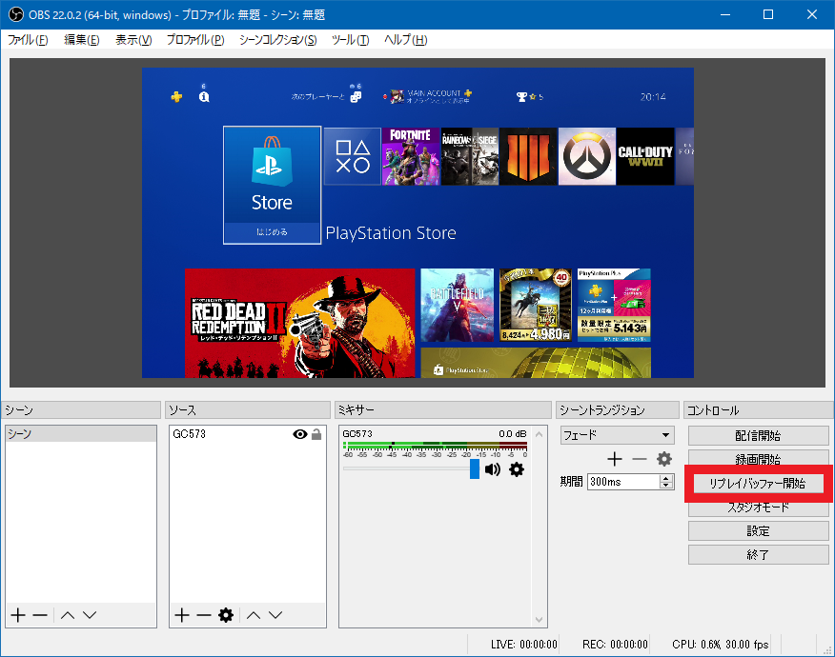The height and width of the screenshot is (657, 835).
Task: Toggle lock icon for GC573 source
Action: click(316, 434)
